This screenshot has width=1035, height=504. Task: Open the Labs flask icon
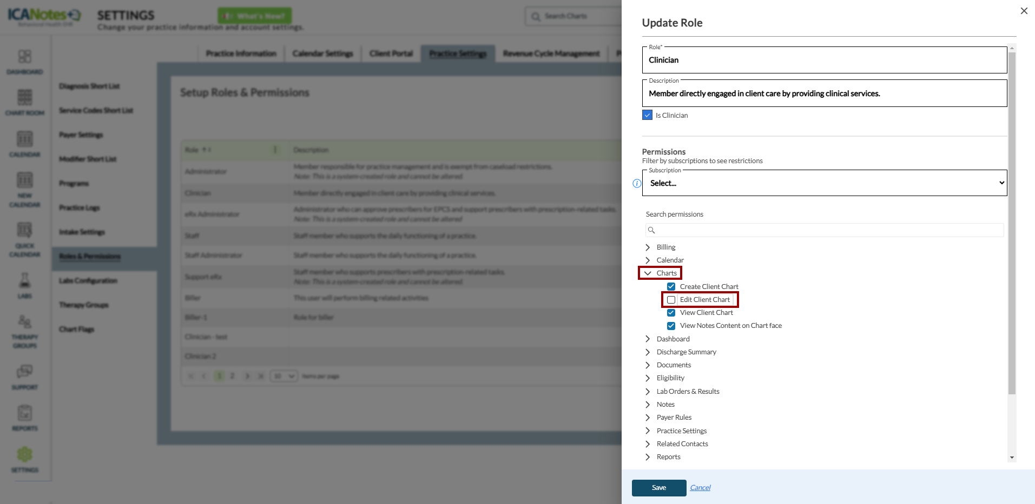tap(25, 281)
